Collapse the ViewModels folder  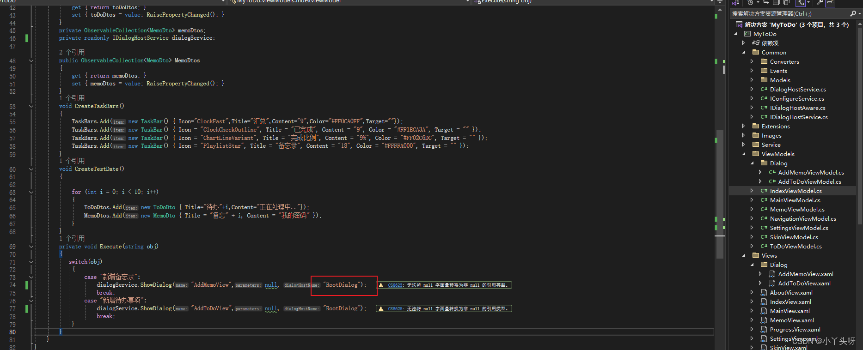tap(744, 154)
